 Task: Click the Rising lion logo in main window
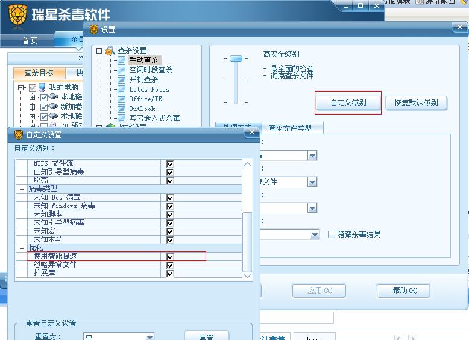pos(17,15)
